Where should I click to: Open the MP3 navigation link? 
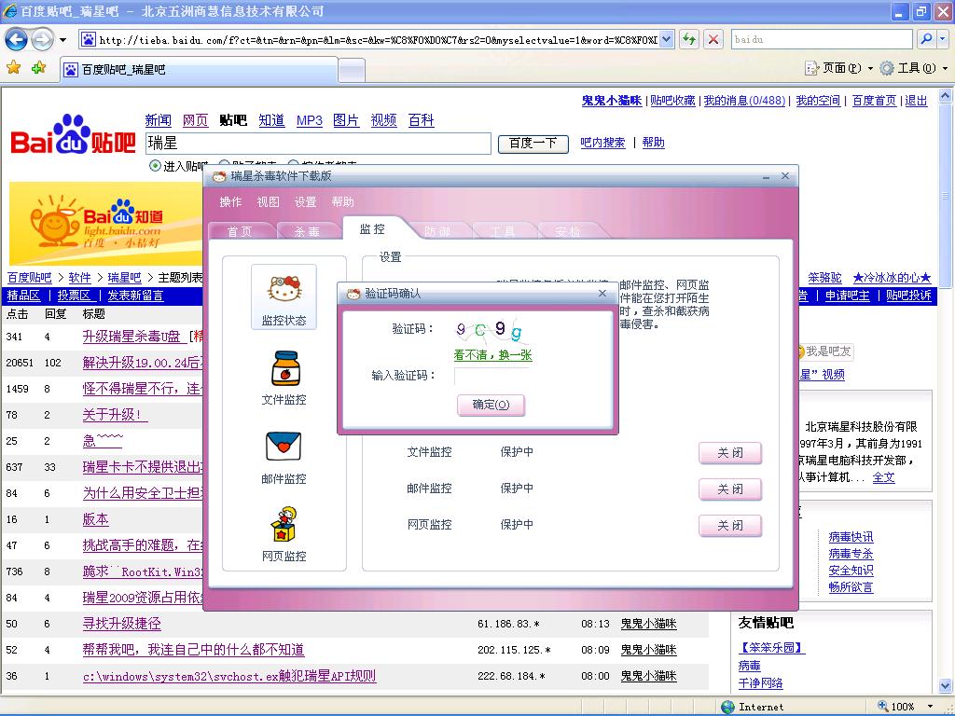tap(310, 120)
